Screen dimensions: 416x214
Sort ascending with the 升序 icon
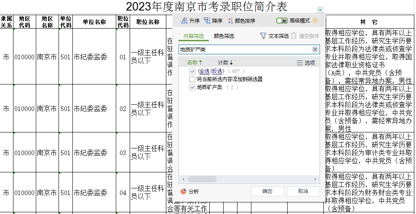point(184,21)
